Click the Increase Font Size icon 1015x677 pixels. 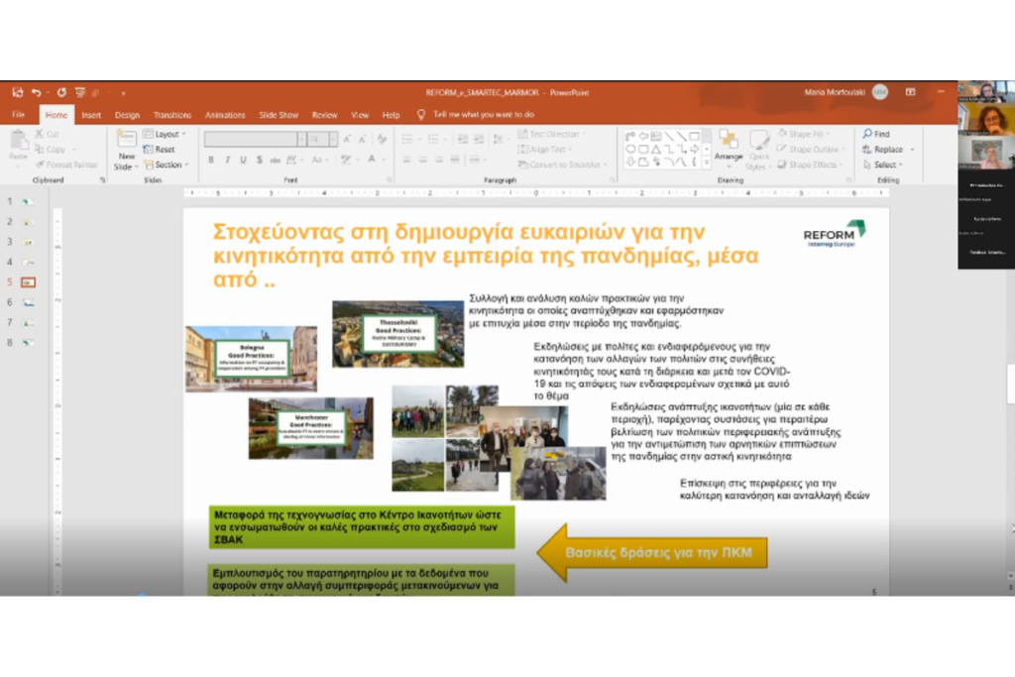point(346,140)
